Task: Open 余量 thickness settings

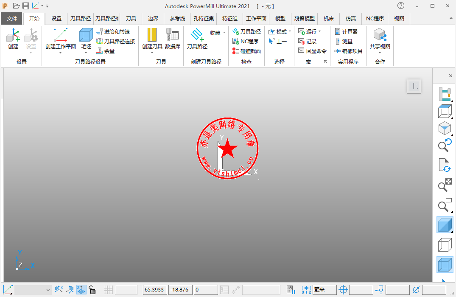Action: coord(106,51)
